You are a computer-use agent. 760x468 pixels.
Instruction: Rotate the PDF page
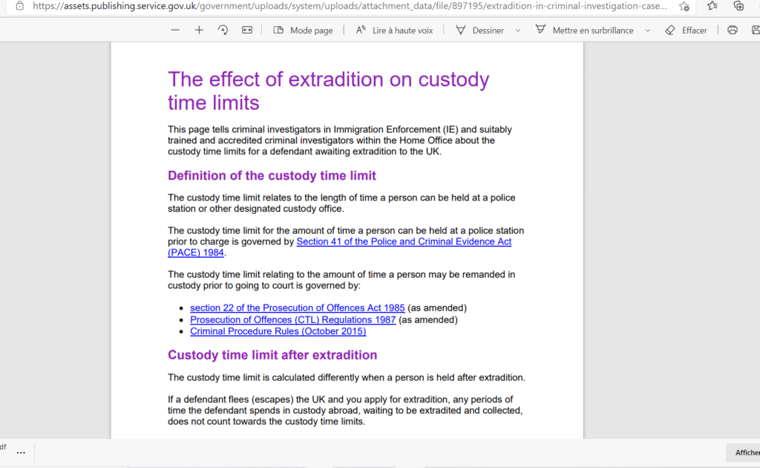point(223,30)
